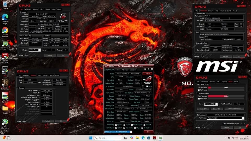Select the CPUID Phantom desktop shortcut
The width and height of the screenshot is (251, 141).
[5, 58]
